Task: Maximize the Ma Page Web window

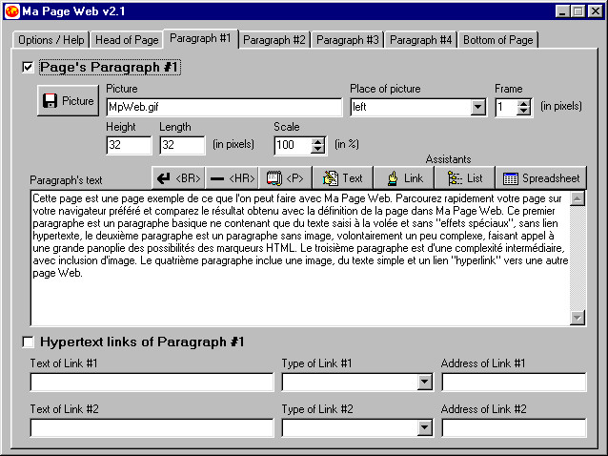Action: (x=578, y=11)
